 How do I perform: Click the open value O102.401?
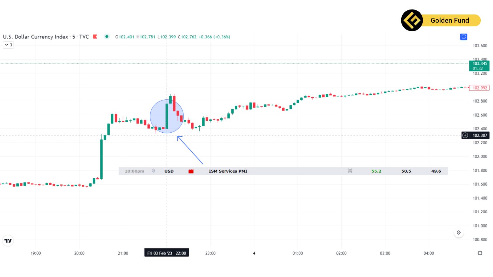point(125,37)
